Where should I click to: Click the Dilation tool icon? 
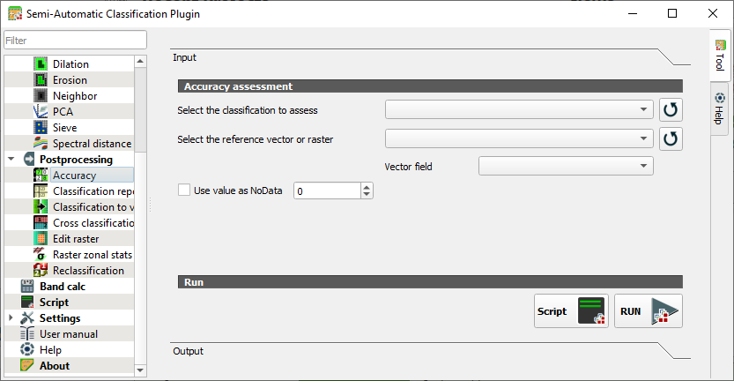pyautogui.click(x=41, y=64)
